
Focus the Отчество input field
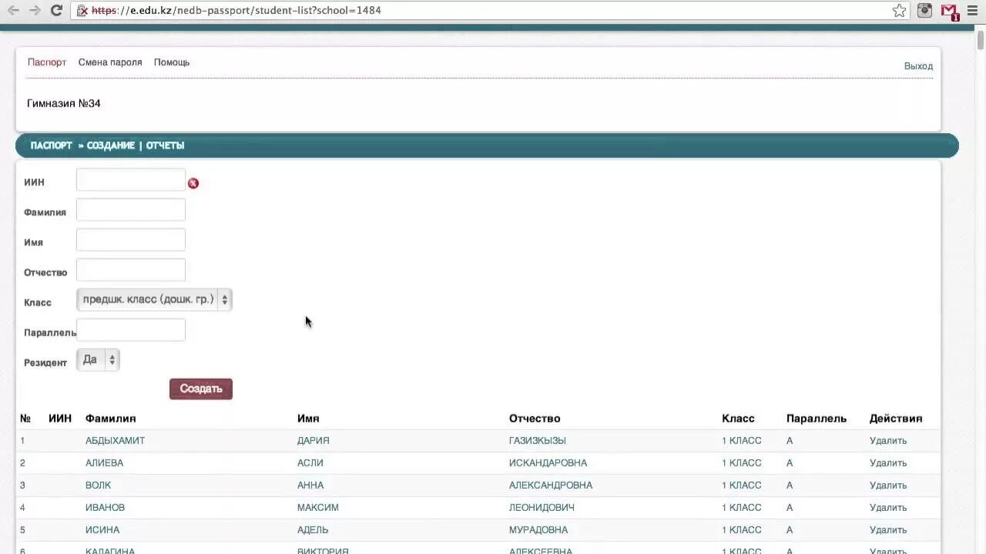(131, 270)
